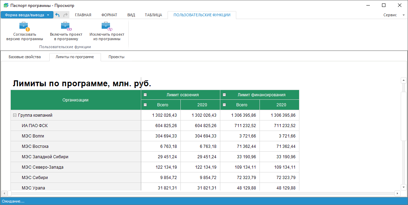408x205 pixels.
Task: Click the Исключить проект из программы icon
Action: point(107,26)
